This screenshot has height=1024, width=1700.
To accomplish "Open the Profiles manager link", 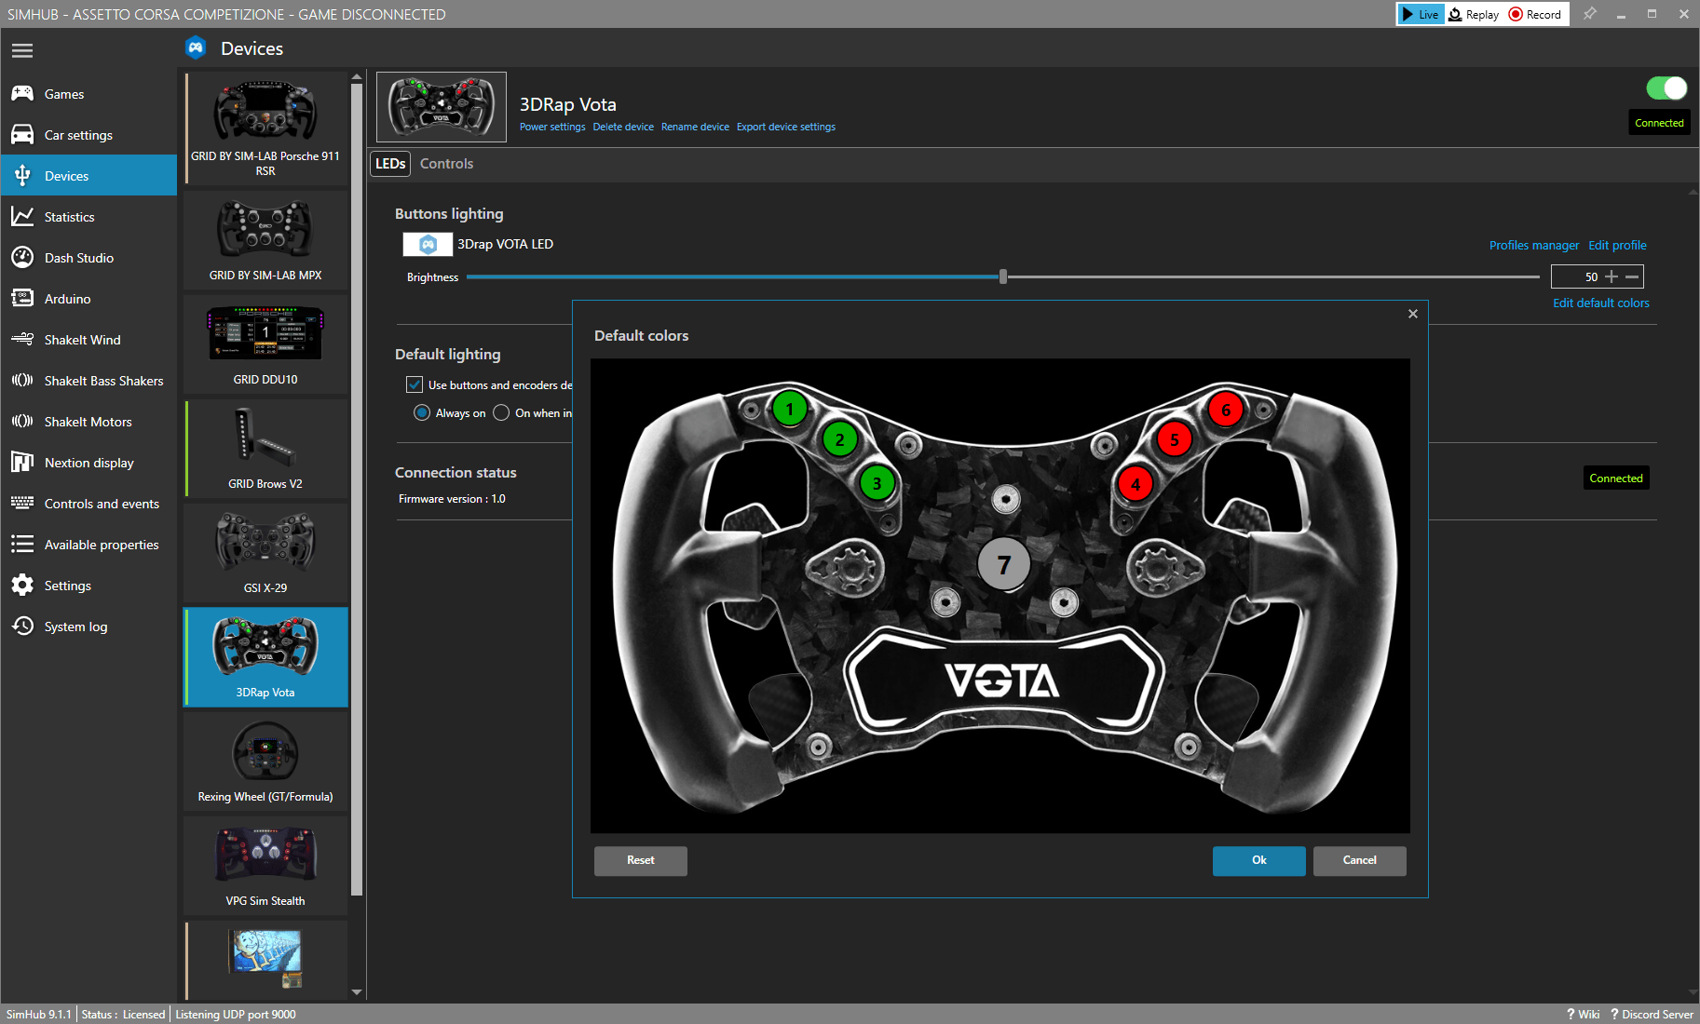I will [x=1533, y=246].
